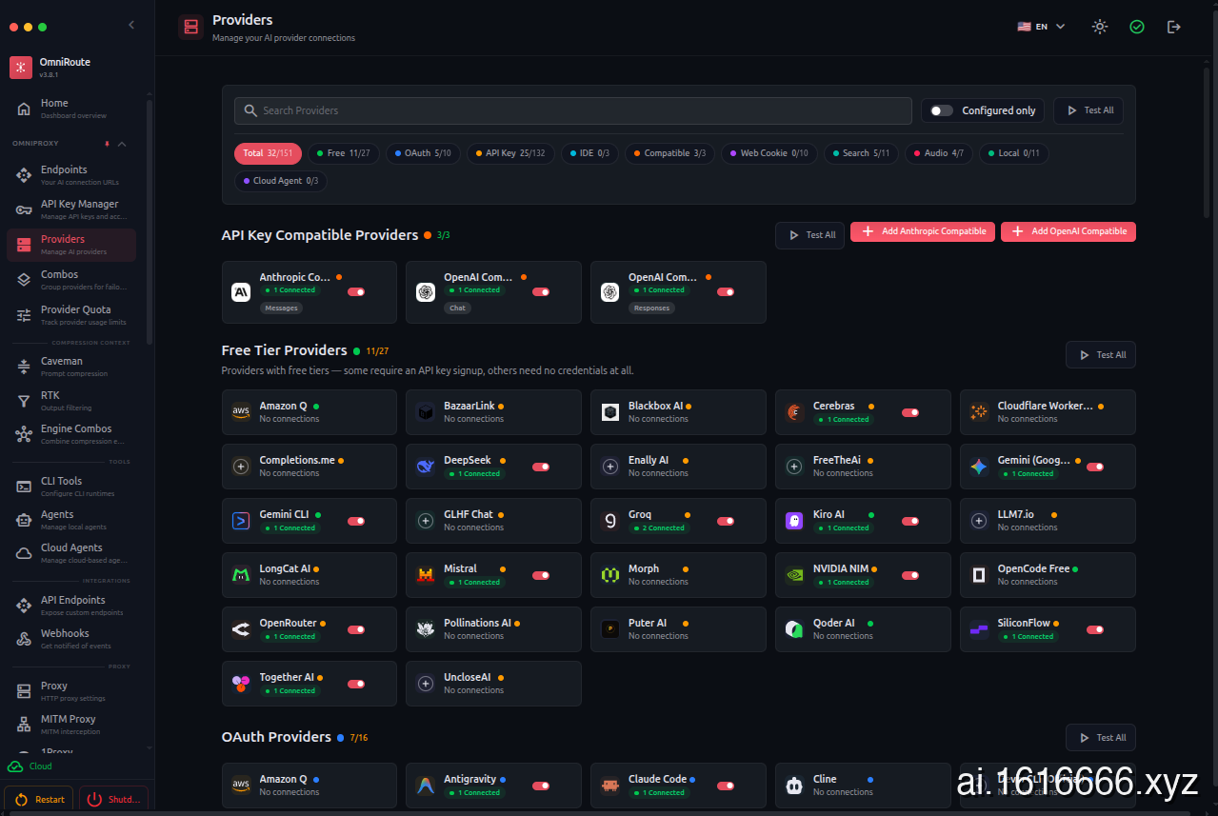Click the CLI Tools terminal icon
The height and width of the screenshot is (816, 1218).
point(24,487)
